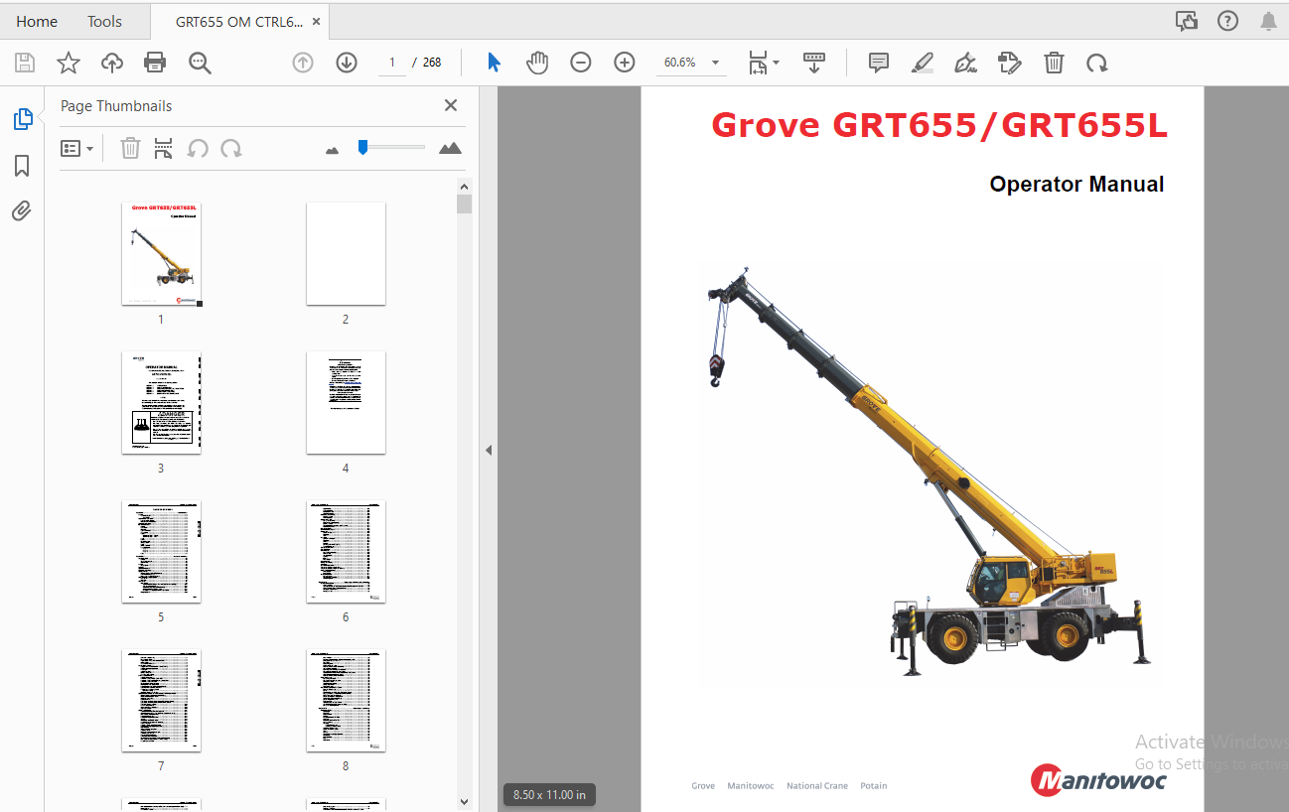Go to previous page arrow
This screenshot has height=812, width=1289.
pos(303,63)
